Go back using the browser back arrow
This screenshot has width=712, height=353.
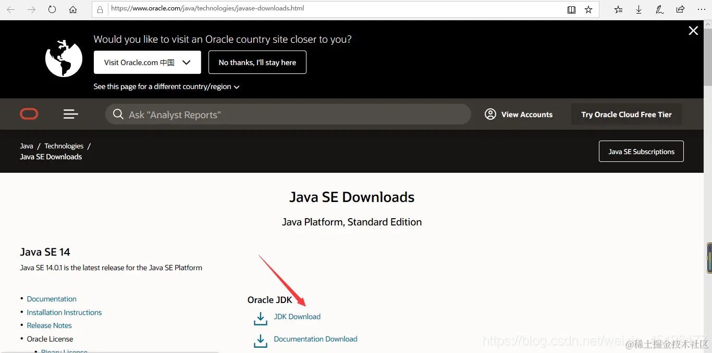pos(11,10)
